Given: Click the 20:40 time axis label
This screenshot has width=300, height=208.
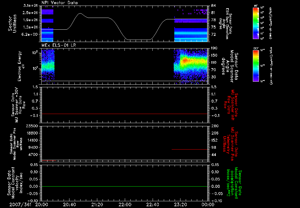Looking at the screenshot, I should coord(69,204).
